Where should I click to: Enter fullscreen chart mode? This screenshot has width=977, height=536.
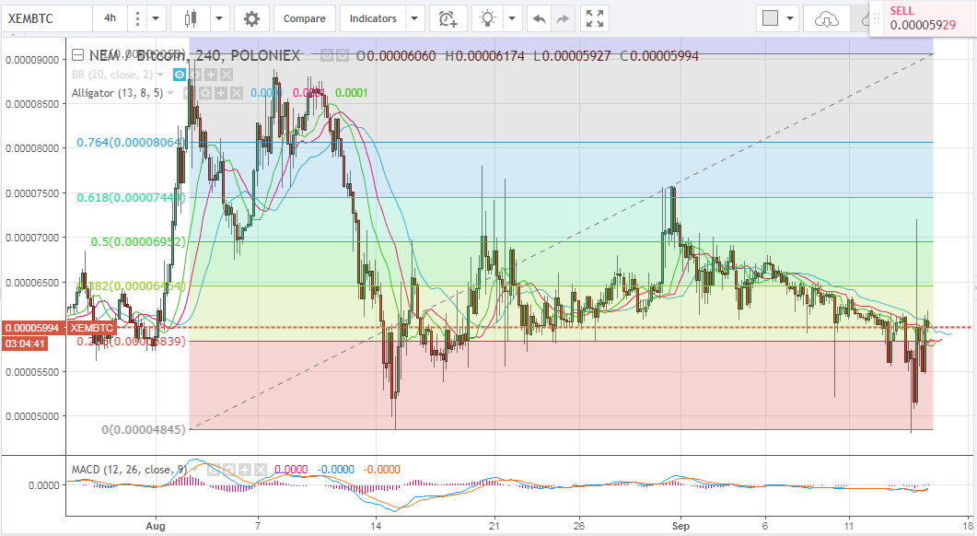pyautogui.click(x=595, y=18)
